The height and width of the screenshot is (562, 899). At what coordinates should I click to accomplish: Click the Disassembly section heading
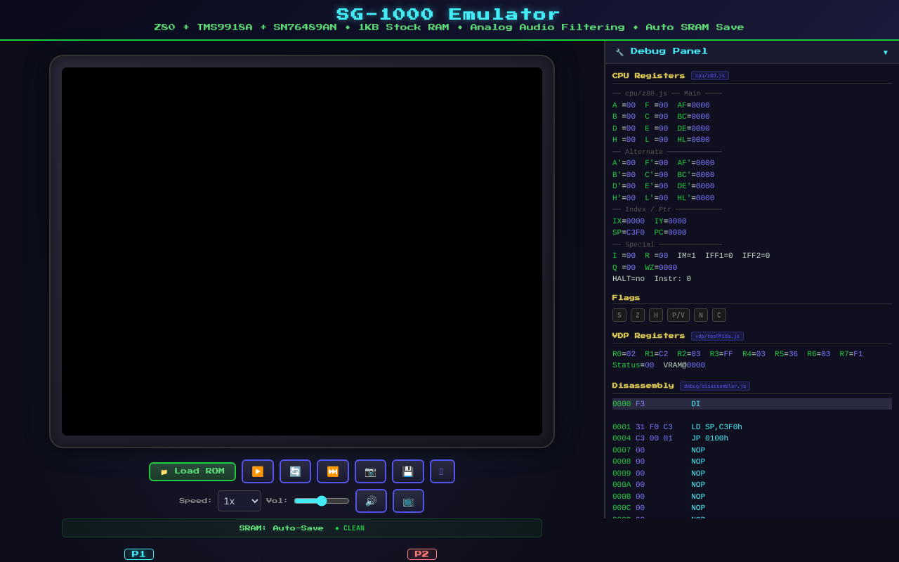(643, 386)
